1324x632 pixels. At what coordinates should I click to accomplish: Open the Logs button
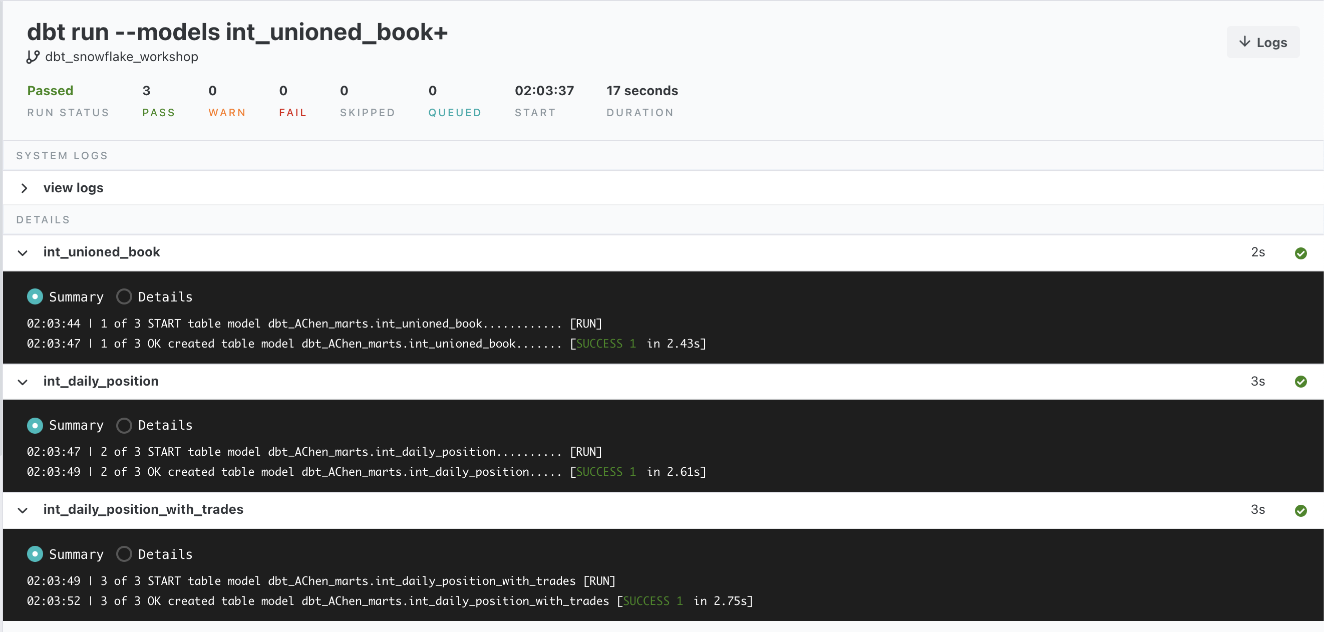click(x=1263, y=42)
